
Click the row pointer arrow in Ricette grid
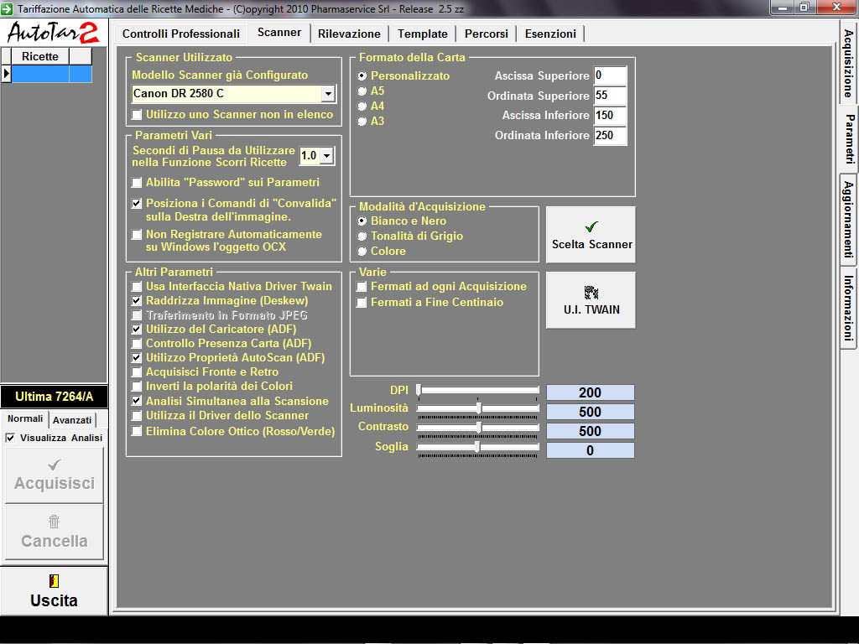[6, 74]
